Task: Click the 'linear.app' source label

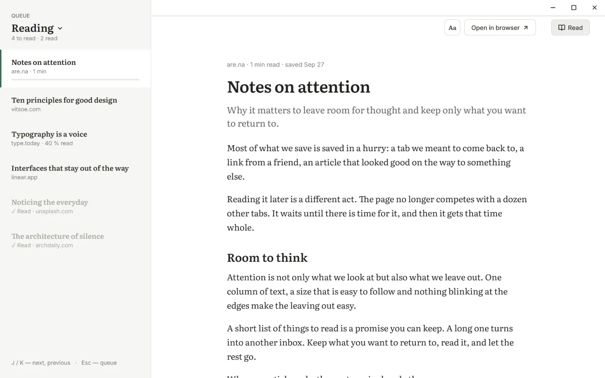Action: pos(25,177)
